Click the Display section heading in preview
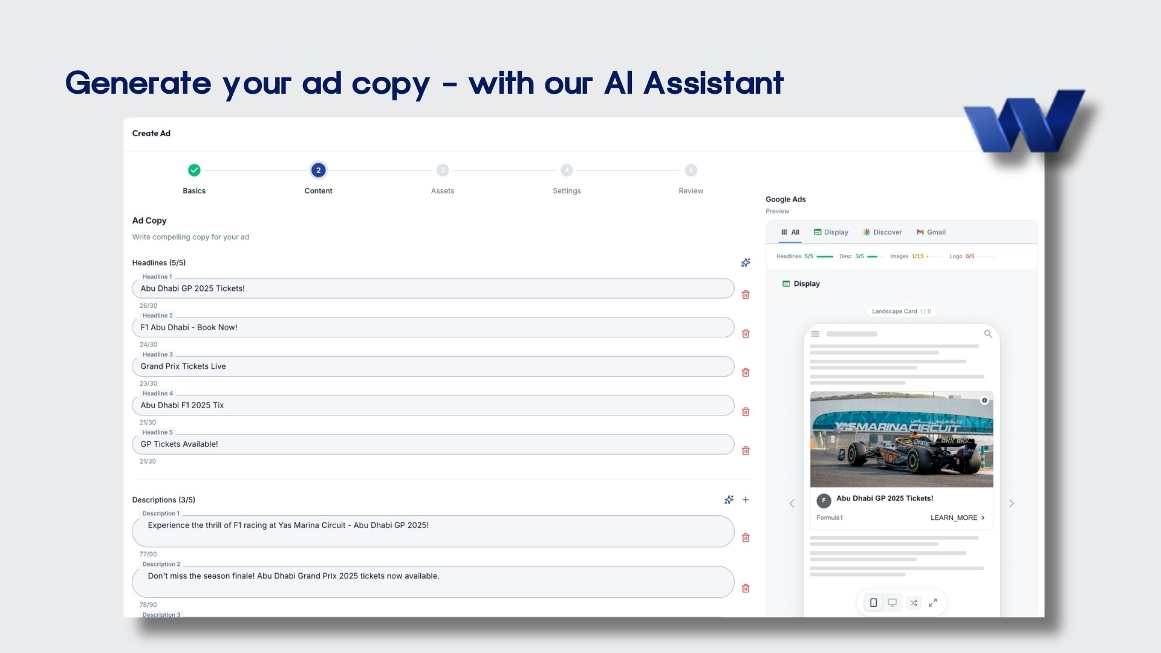1161x653 pixels. 801,284
